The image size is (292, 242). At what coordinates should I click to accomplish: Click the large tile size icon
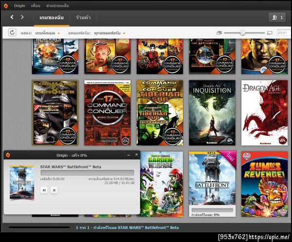click(270, 33)
